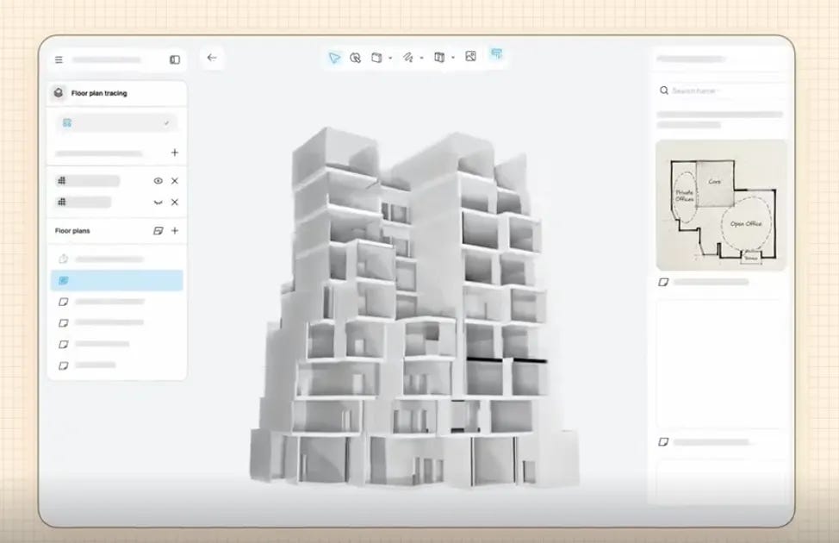Expand dropdown arrow next to sketch tool
Screen dimensions: 839x543
(421, 58)
